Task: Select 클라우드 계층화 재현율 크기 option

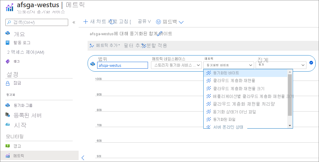Action: (x=245, y=89)
